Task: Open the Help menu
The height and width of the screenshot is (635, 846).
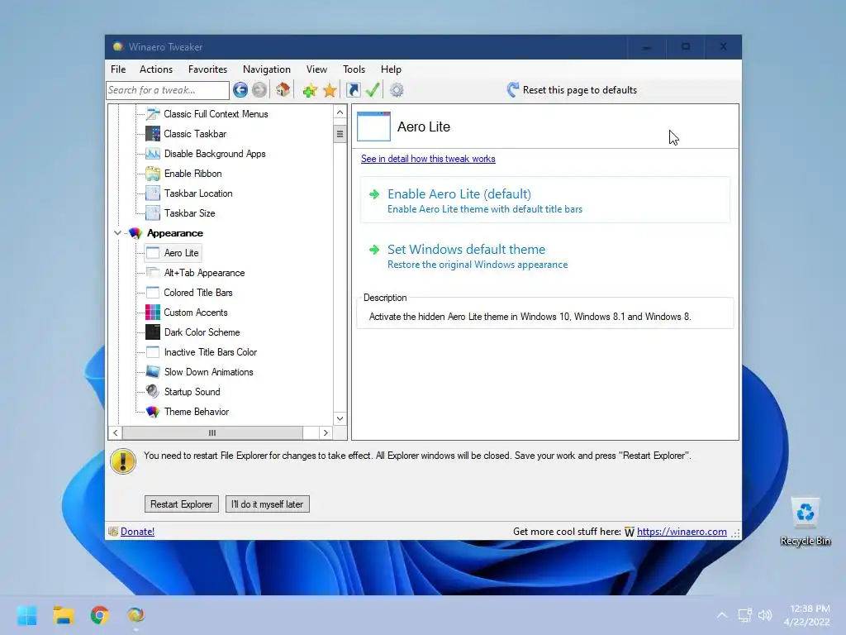Action: [x=391, y=69]
